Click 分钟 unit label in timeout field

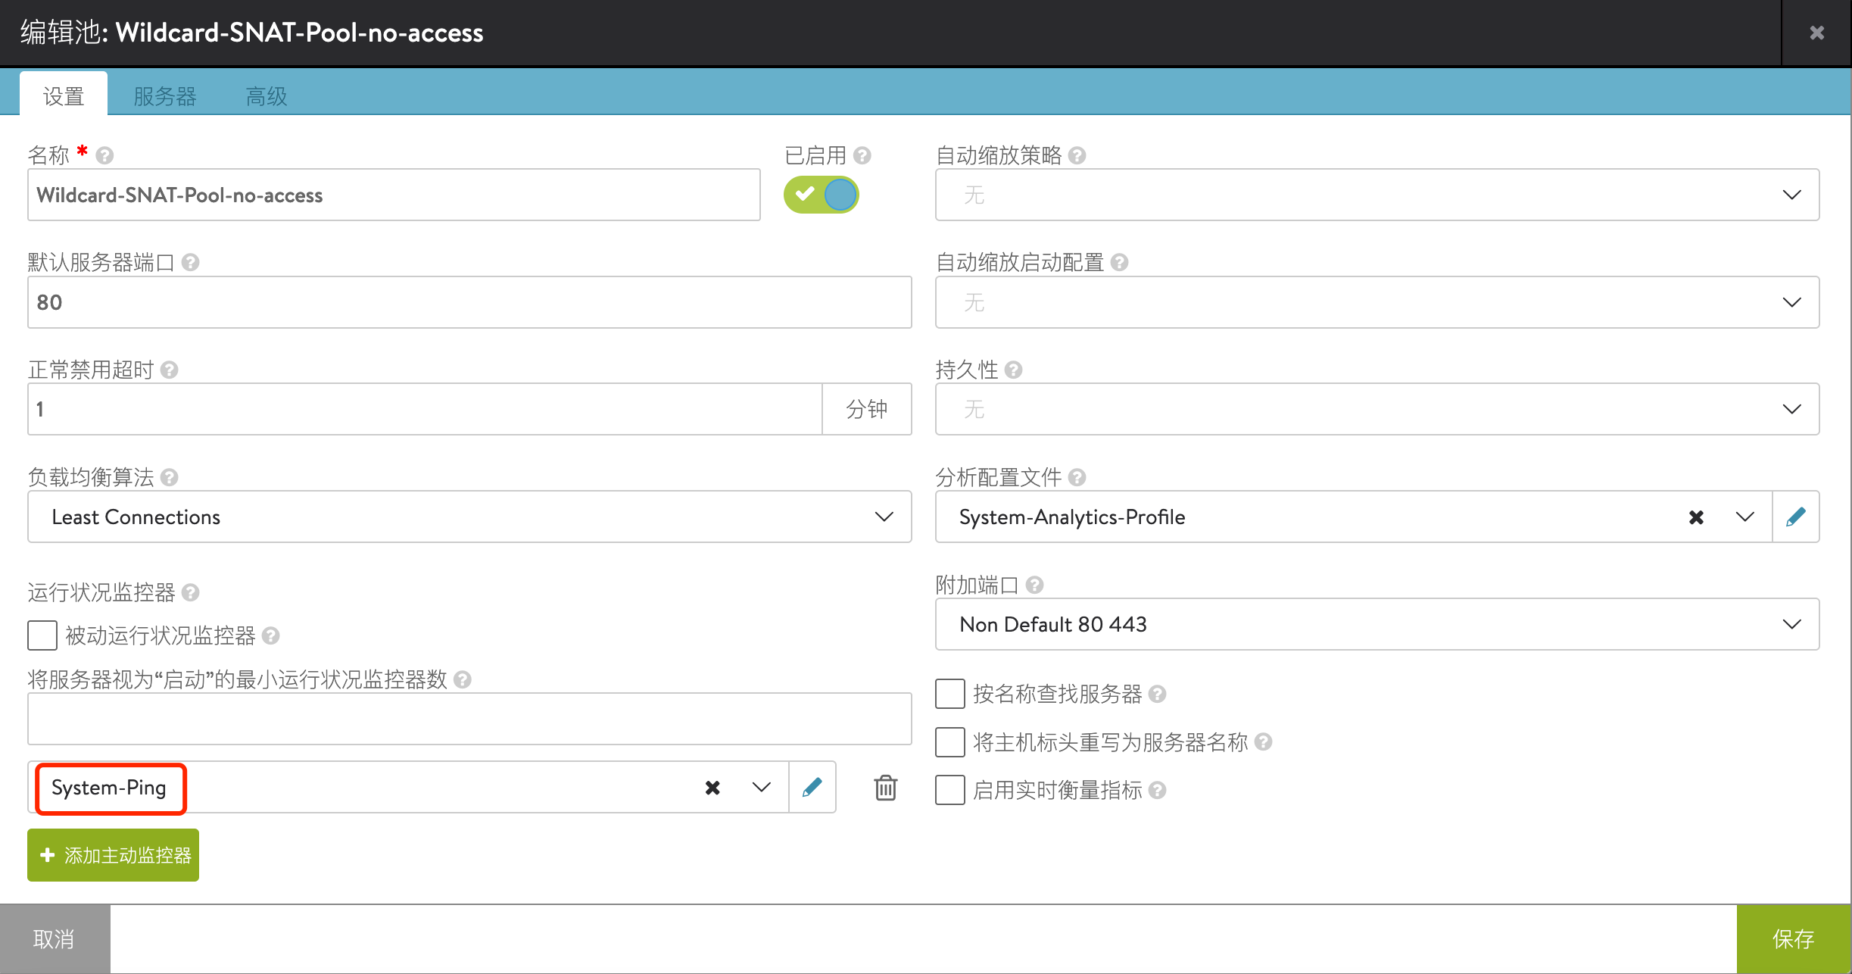coord(867,409)
